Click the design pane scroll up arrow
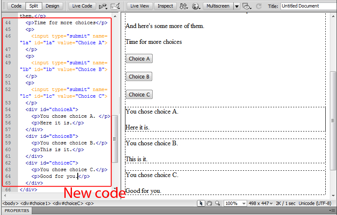The image size is (337, 215). [333, 17]
